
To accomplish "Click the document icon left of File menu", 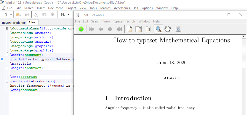I will point(3,8).
